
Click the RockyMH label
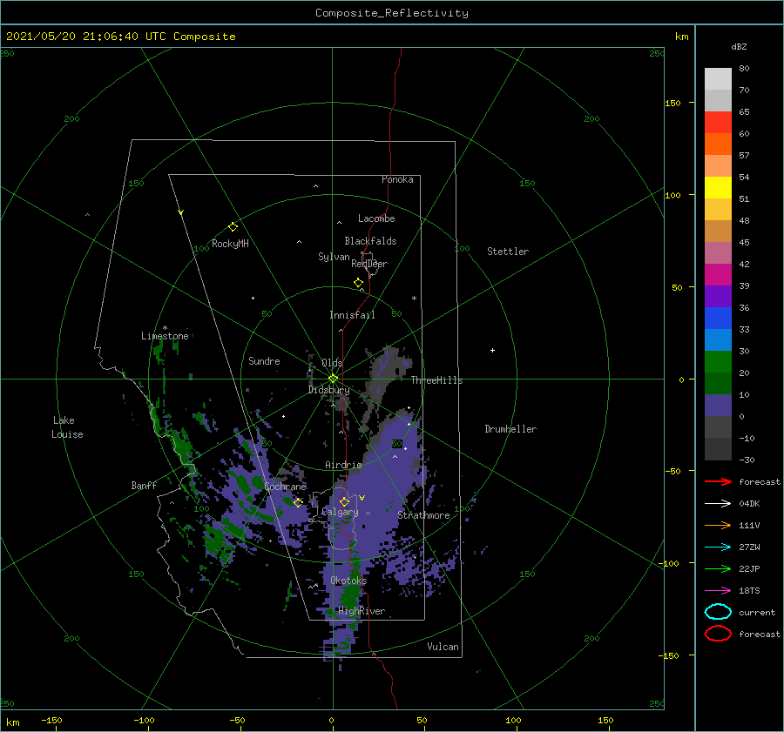(x=230, y=244)
